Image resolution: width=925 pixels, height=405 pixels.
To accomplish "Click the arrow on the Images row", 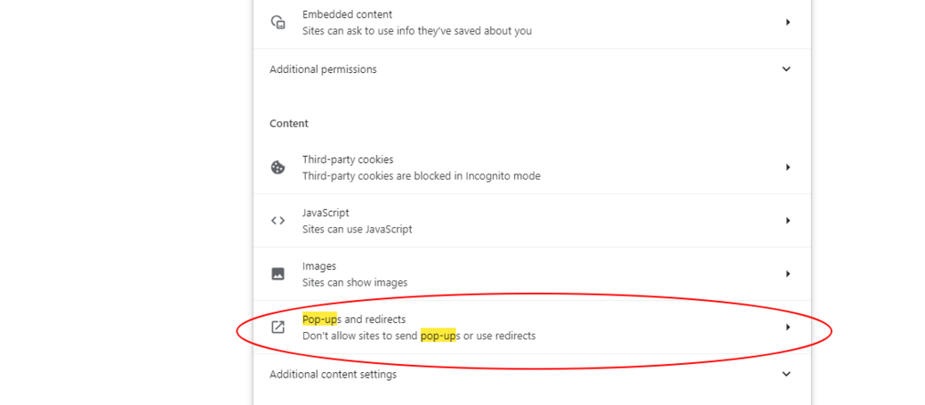I will pyautogui.click(x=788, y=274).
